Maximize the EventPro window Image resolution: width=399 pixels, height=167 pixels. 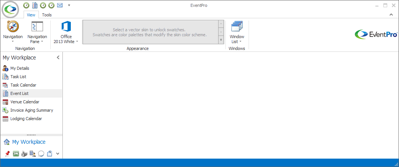click(386, 5)
